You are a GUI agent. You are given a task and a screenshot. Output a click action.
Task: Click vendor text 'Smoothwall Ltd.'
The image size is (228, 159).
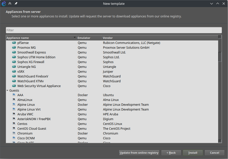[x=114, y=52]
